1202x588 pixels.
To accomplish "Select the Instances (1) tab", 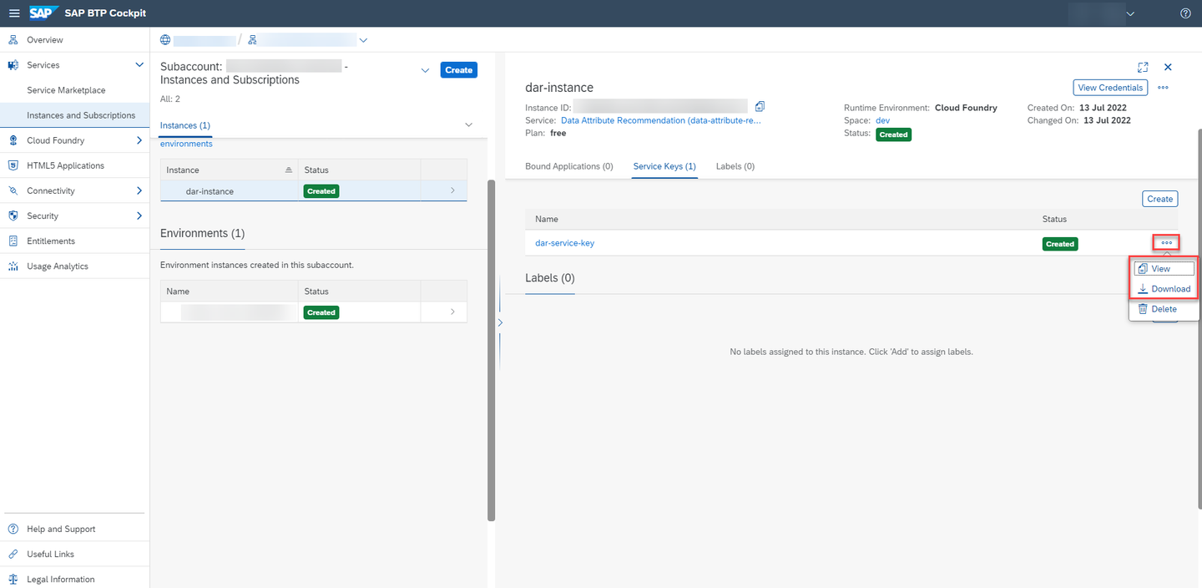I will coord(184,125).
